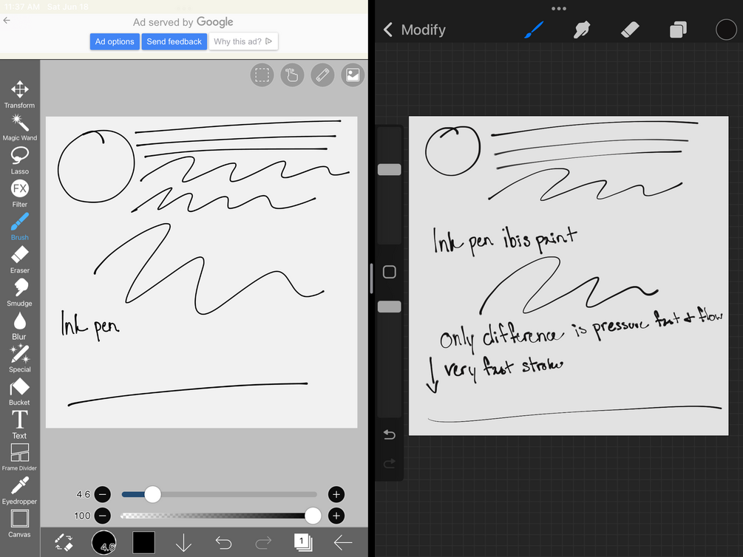This screenshot has height=557, width=743.
Task: Click the Why this ad? link
Action: [x=243, y=41]
